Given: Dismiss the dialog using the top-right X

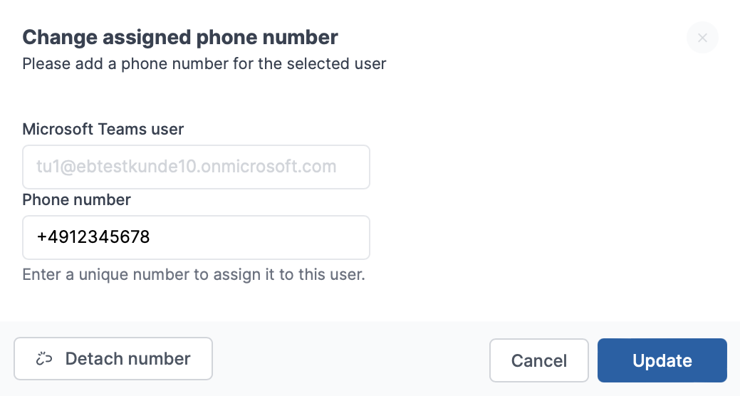Looking at the screenshot, I should 702,38.
